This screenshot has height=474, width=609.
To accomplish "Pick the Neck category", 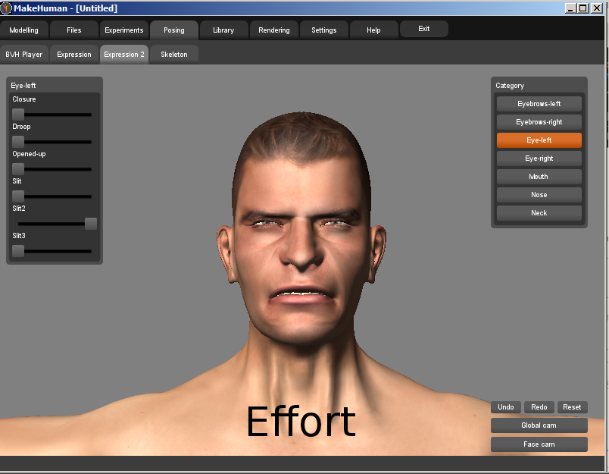I will 539,213.
